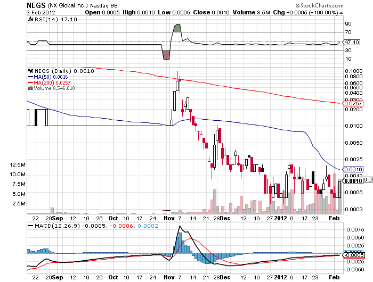Click the Volume 8.5M header value
Screen dimensions: 373x282
(x=251, y=12)
